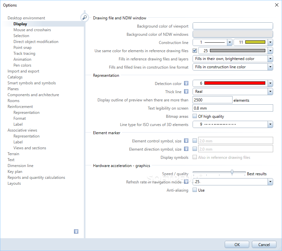The height and width of the screenshot is (251, 282).
Task: Open Pen colors page
Action: (x=22, y=65)
